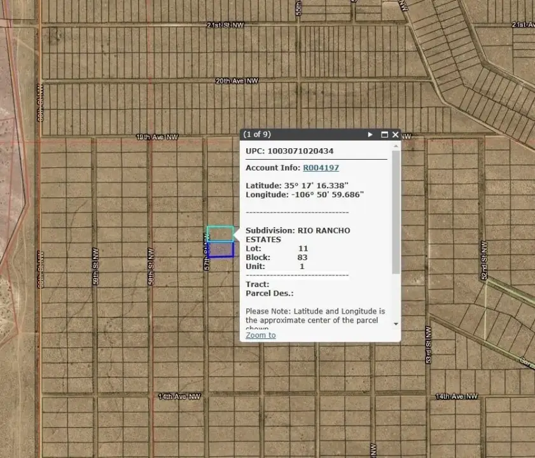Click the UPC number 1003071020434
Viewport: 535px width, 458px height.
[300, 151]
